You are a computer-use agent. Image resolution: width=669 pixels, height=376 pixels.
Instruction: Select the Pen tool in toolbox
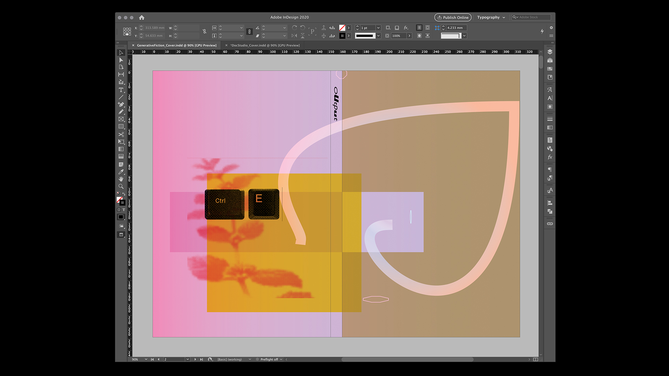[121, 104]
